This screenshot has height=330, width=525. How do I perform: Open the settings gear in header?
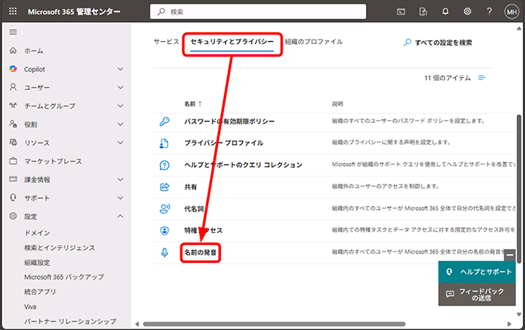coord(467,12)
